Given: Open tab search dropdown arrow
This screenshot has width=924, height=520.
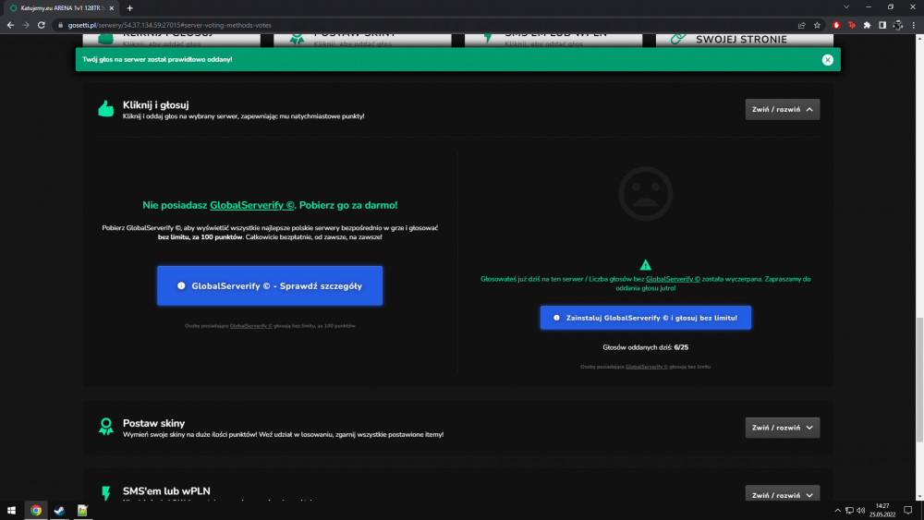Looking at the screenshot, I should tap(846, 7).
